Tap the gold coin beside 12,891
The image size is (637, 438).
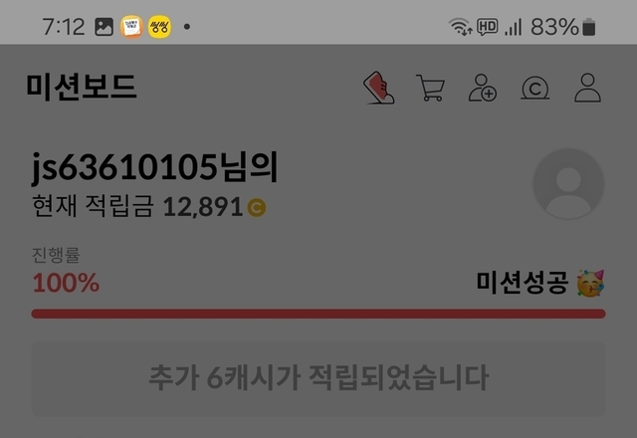point(257,208)
